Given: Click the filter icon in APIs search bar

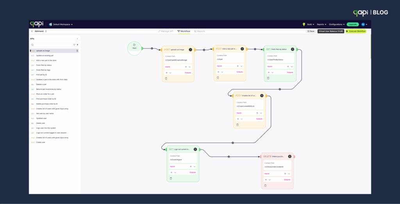Looking at the screenshot, I should pyautogui.click(x=74, y=45).
